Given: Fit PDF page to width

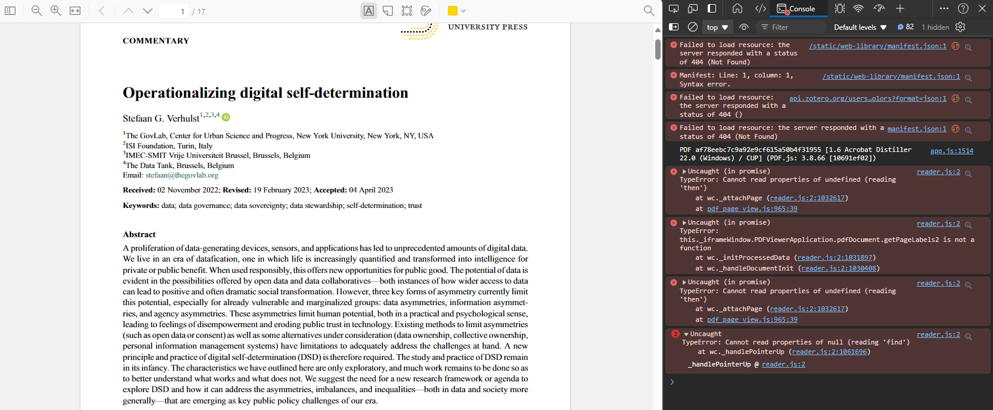Looking at the screenshot, I should (x=75, y=11).
